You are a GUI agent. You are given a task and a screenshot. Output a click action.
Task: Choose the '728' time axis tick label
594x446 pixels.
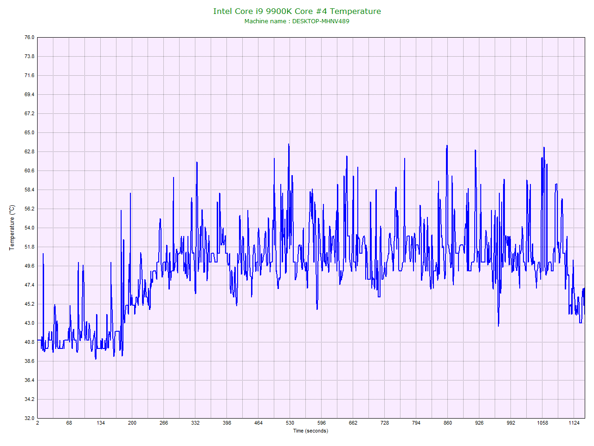point(385,423)
